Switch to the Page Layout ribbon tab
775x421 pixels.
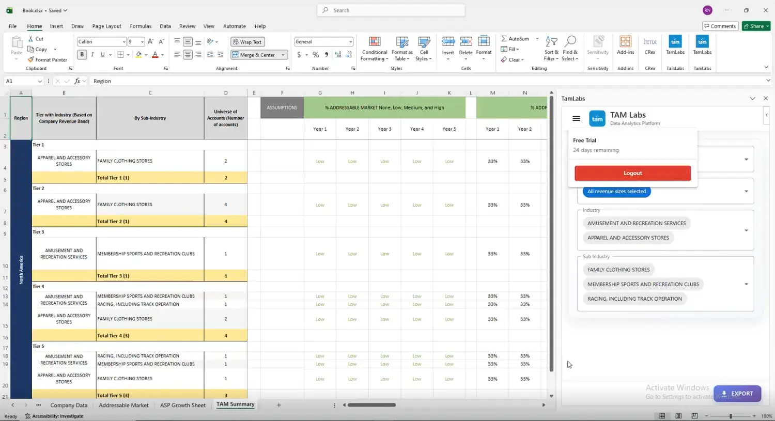click(106, 26)
